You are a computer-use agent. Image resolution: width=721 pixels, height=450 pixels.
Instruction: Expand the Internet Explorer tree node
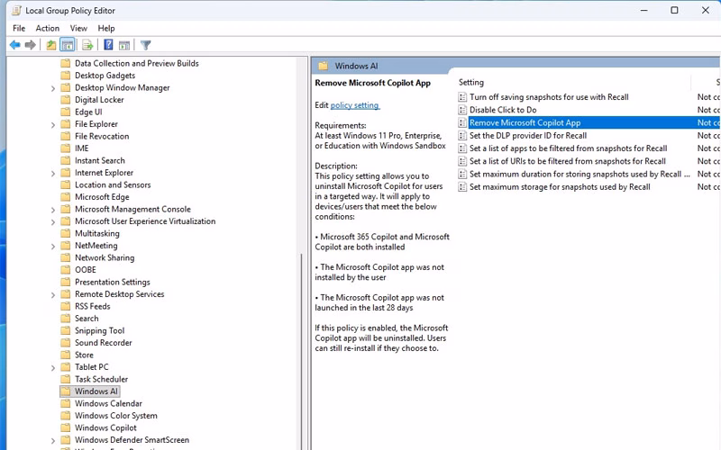pos(53,174)
